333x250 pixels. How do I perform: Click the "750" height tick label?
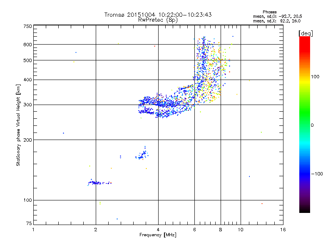click(x=27, y=26)
